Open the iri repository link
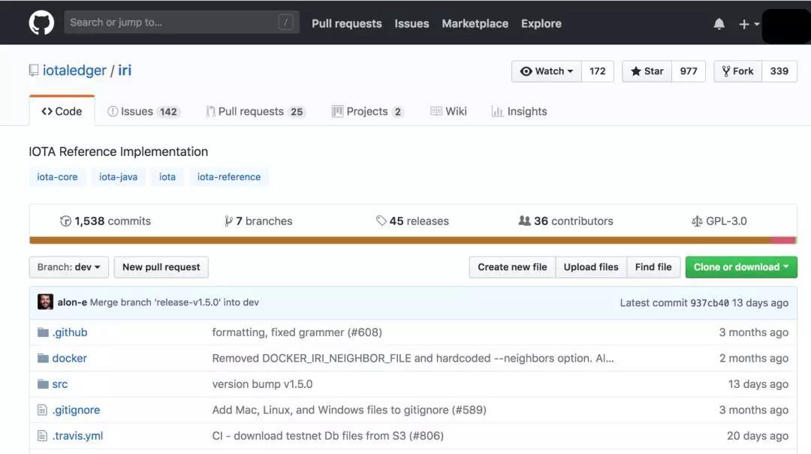The height and width of the screenshot is (454, 811). pos(125,71)
